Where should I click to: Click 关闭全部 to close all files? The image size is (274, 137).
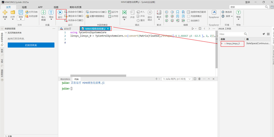tap(31, 16)
